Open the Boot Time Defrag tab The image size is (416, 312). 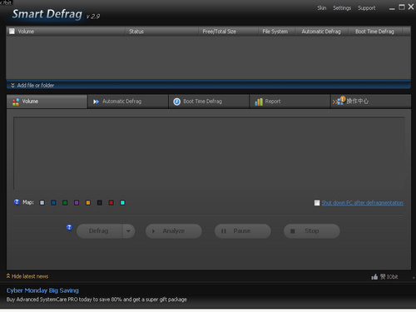(209, 102)
